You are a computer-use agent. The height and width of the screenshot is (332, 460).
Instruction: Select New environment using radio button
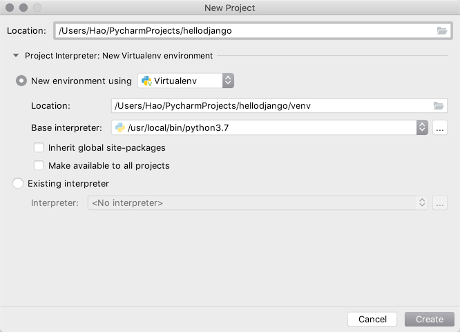point(21,81)
